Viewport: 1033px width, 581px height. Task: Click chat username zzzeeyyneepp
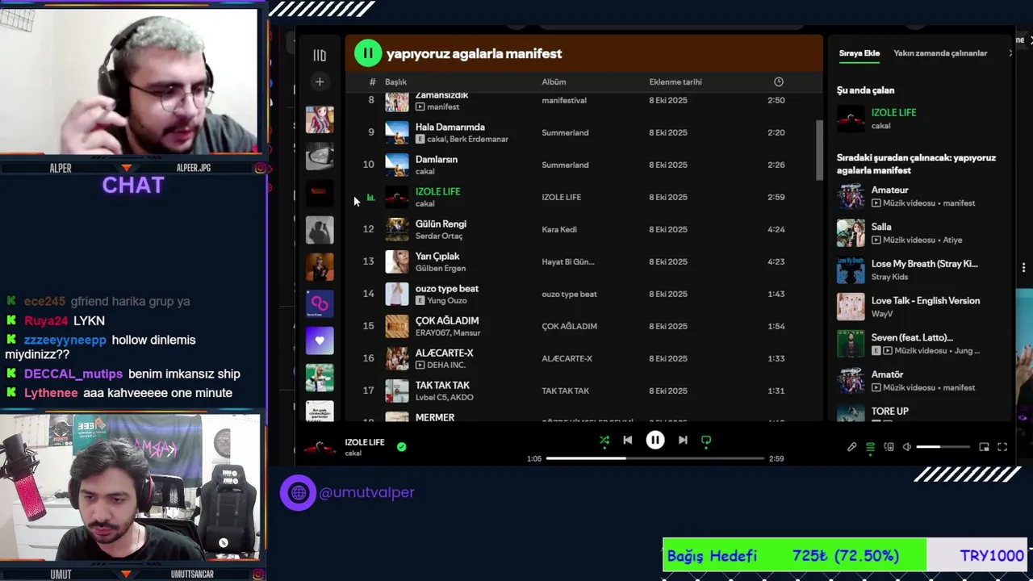pyautogui.click(x=65, y=340)
